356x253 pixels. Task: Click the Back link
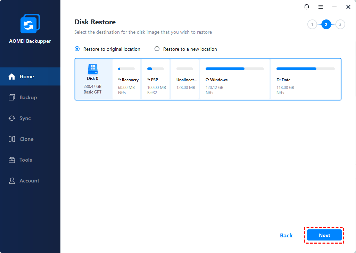pyautogui.click(x=286, y=236)
